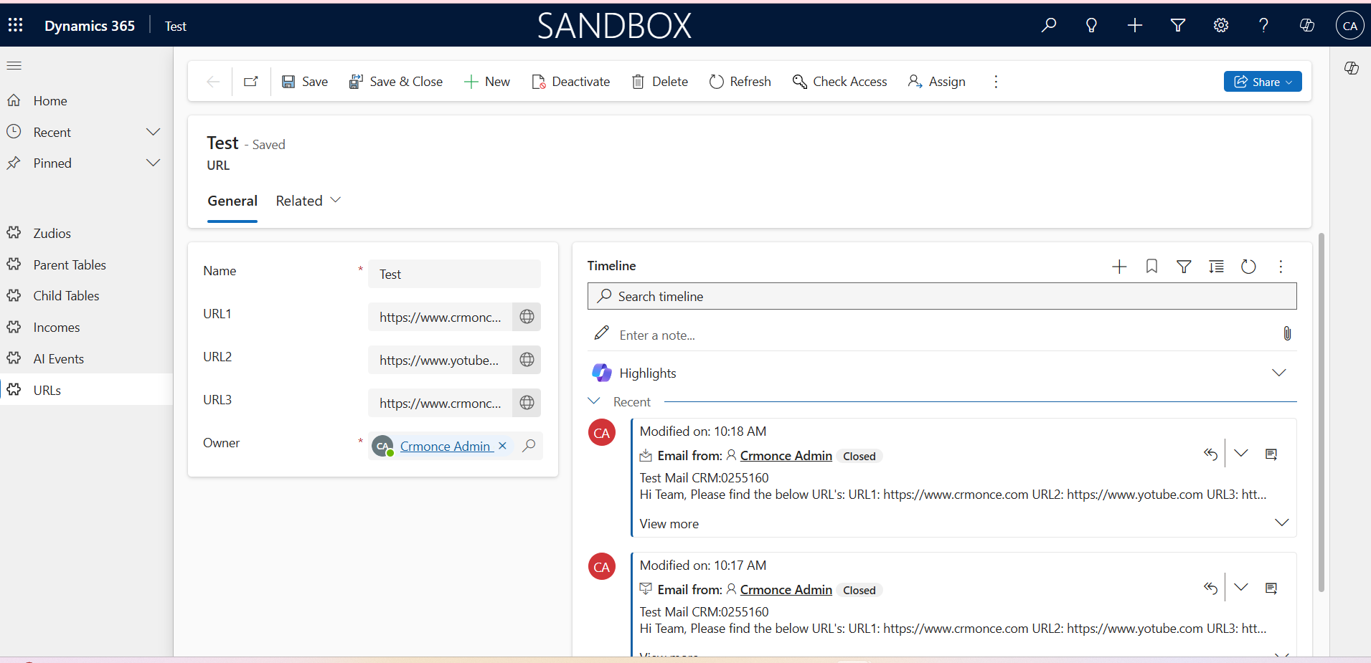Go back using the back arrow

click(x=213, y=82)
